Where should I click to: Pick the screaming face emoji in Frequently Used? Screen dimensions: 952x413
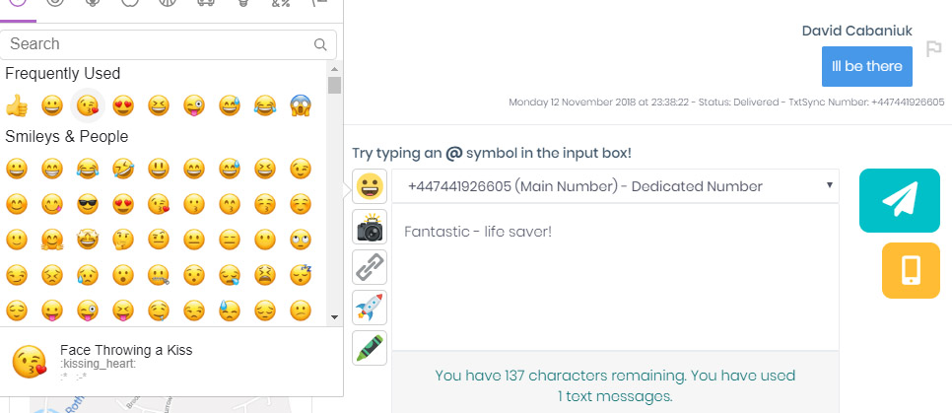tap(301, 105)
